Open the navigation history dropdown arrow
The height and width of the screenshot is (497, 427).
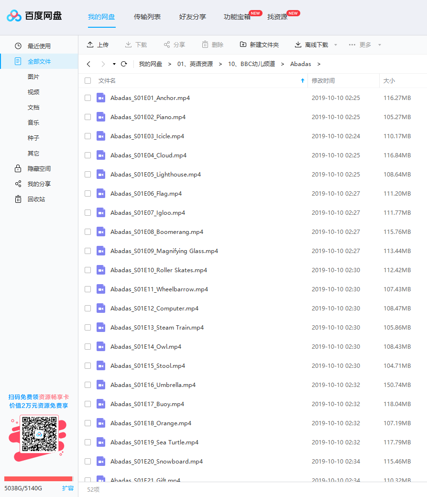(114, 64)
